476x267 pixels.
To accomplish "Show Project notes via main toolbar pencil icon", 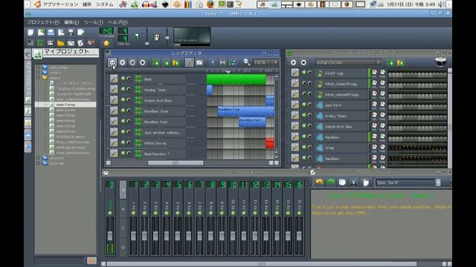I will [81, 43].
